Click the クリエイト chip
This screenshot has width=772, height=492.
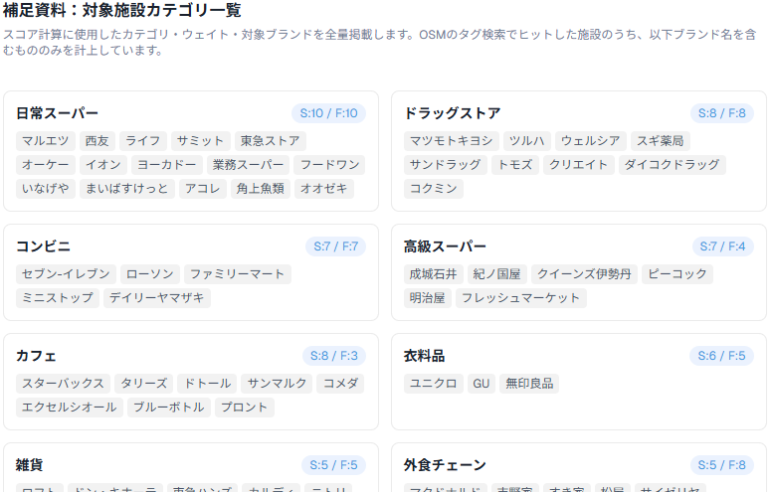[579, 165]
